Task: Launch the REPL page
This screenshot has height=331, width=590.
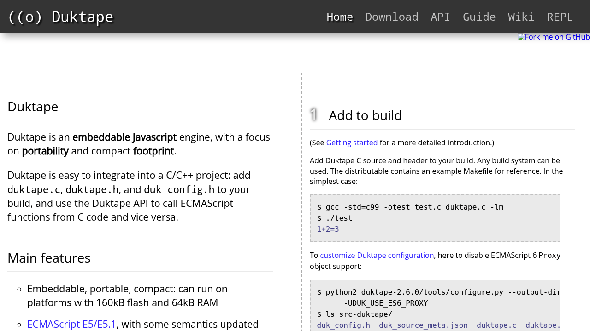Action: 560,17
